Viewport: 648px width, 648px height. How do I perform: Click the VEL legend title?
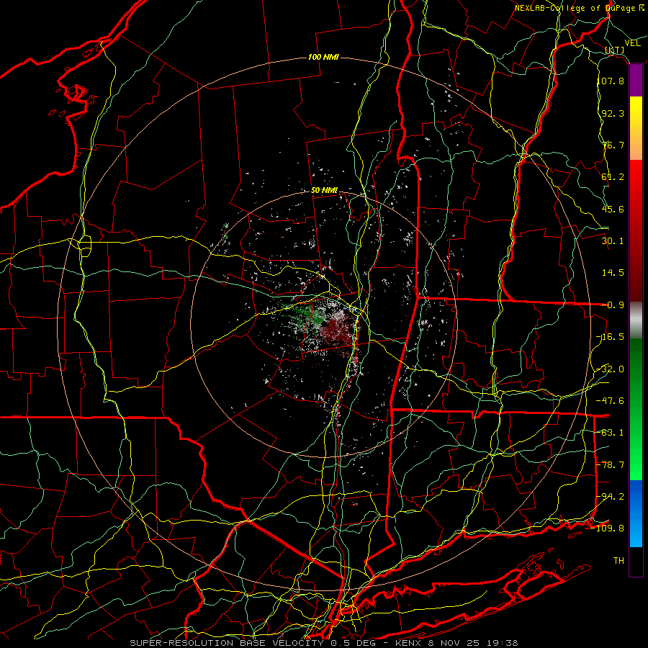pos(632,43)
